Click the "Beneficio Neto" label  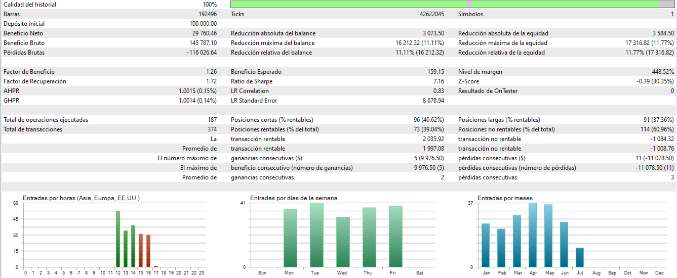[23, 33]
